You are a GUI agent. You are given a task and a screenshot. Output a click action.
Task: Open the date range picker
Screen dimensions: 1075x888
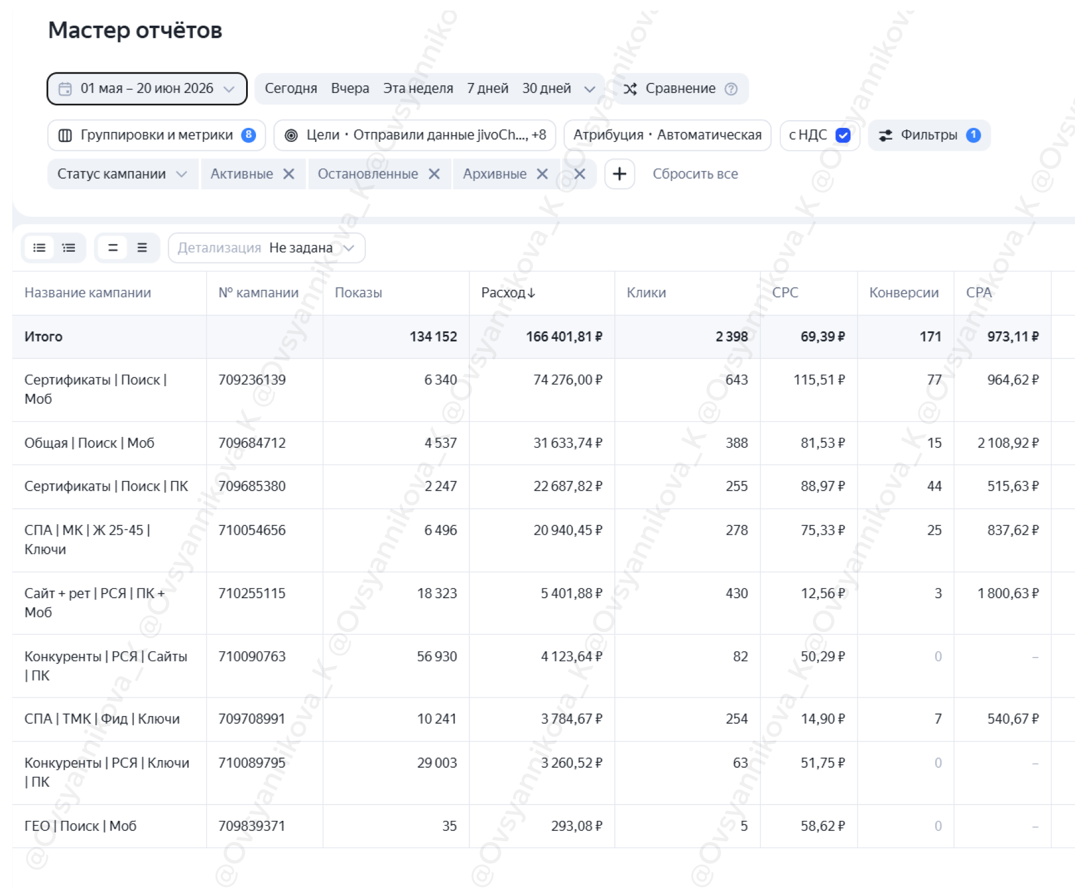(147, 89)
